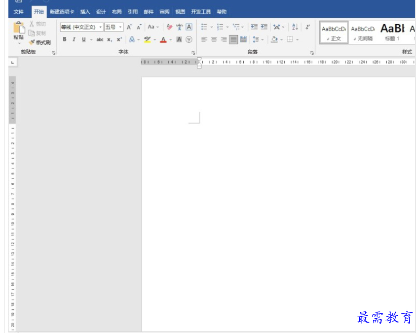The width and height of the screenshot is (417, 333).
Task: Open the underline style dropdown arrow
Action: (x=91, y=39)
